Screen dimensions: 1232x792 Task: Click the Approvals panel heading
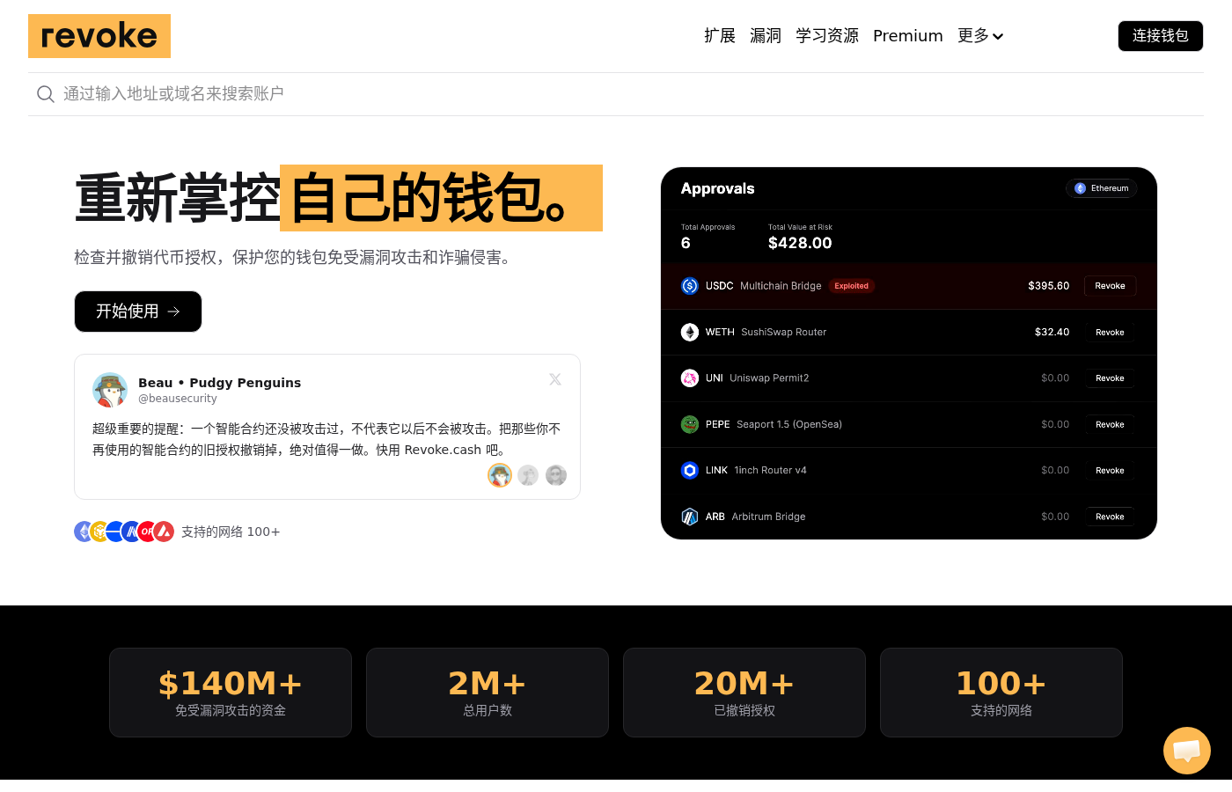(718, 188)
